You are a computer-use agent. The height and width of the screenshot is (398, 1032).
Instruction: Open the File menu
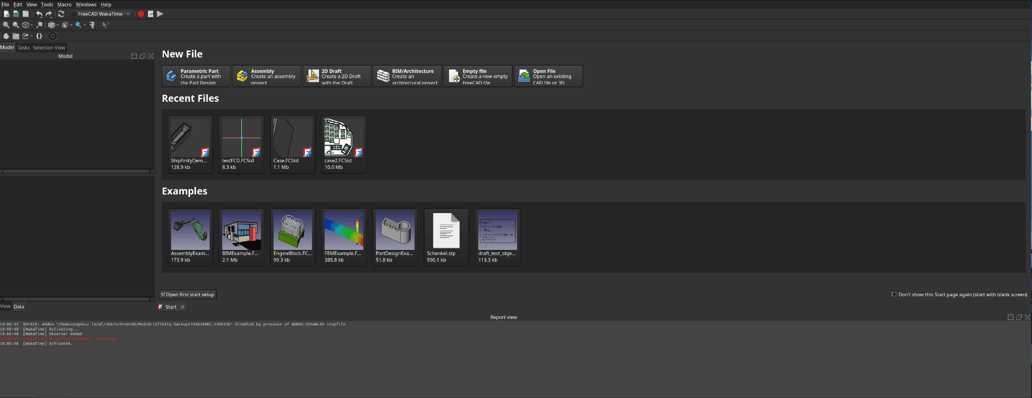tap(6, 5)
